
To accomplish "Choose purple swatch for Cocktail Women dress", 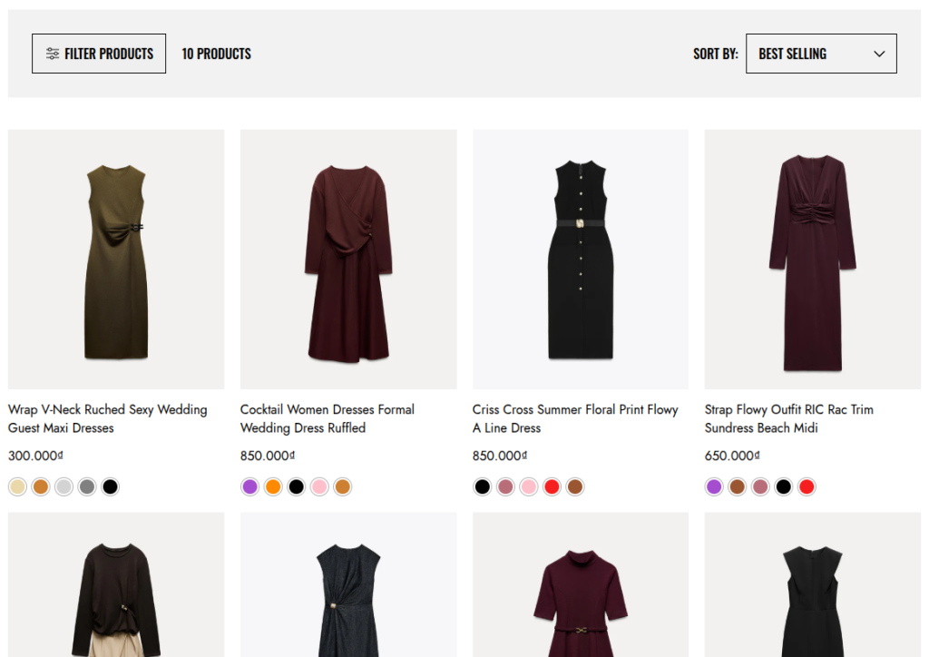I will (x=249, y=486).
